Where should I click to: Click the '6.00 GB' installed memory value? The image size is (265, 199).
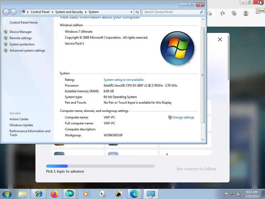[x=109, y=91]
